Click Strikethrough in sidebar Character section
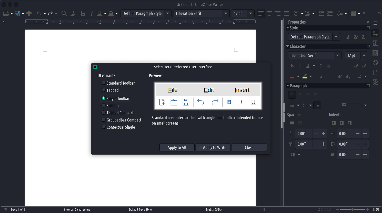 tap(320, 66)
